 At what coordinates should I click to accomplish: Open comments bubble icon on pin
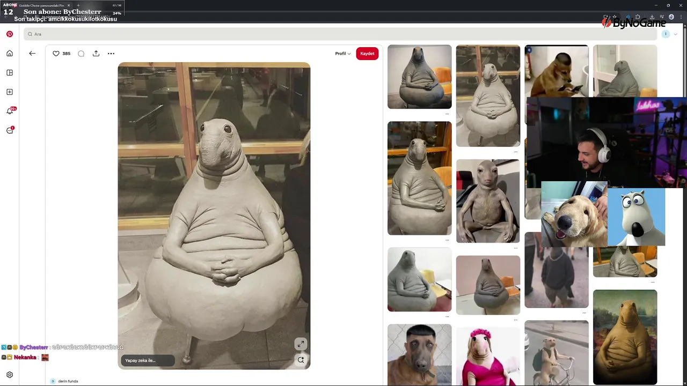tap(81, 54)
